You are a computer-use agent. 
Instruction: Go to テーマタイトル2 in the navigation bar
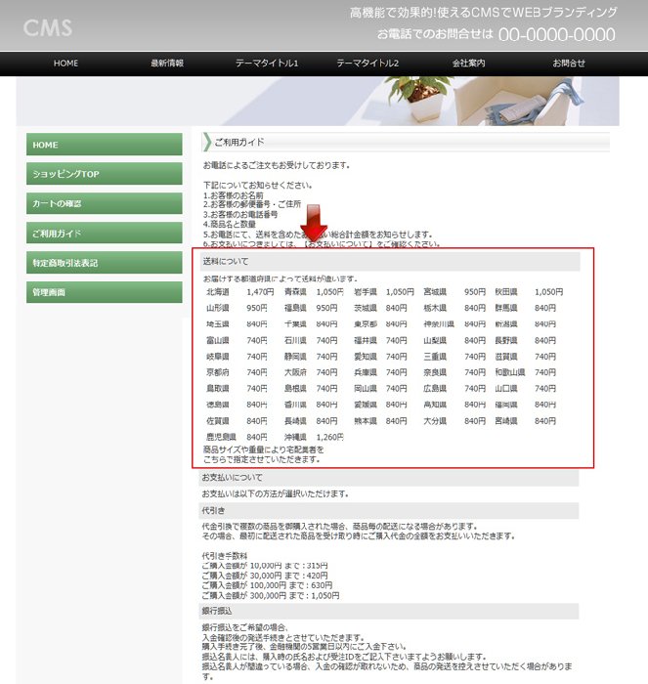[367, 64]
